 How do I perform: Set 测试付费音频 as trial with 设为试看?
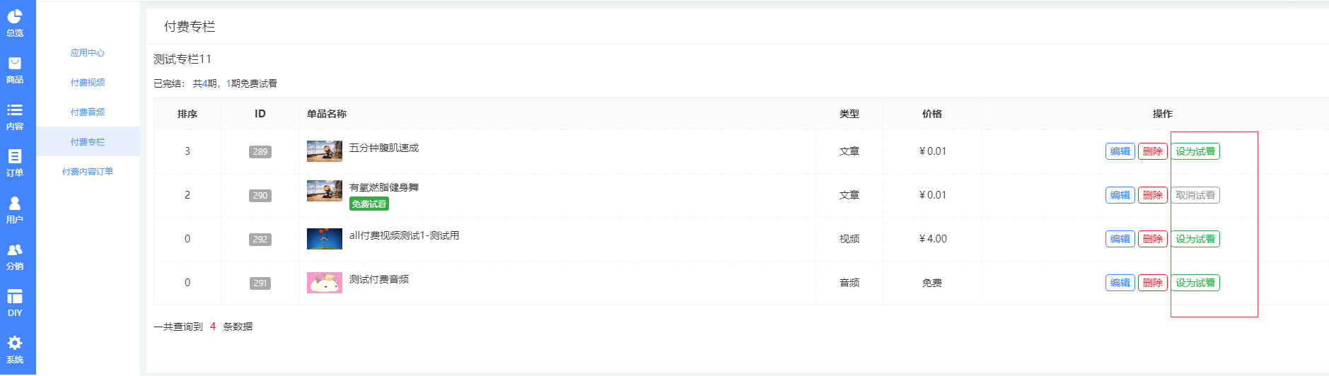pos(1195,283)
